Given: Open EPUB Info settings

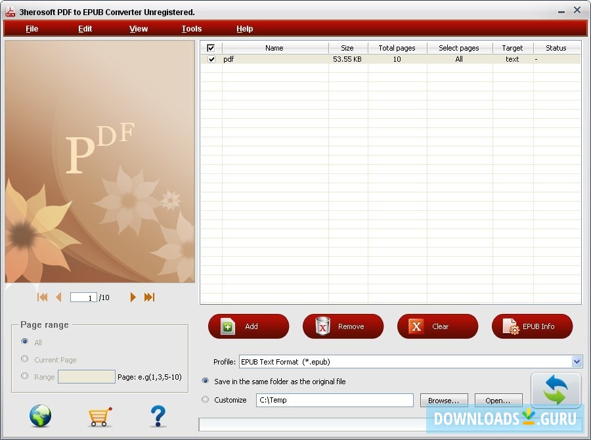Looking at the screenshot, I should (x=532, y=326).
